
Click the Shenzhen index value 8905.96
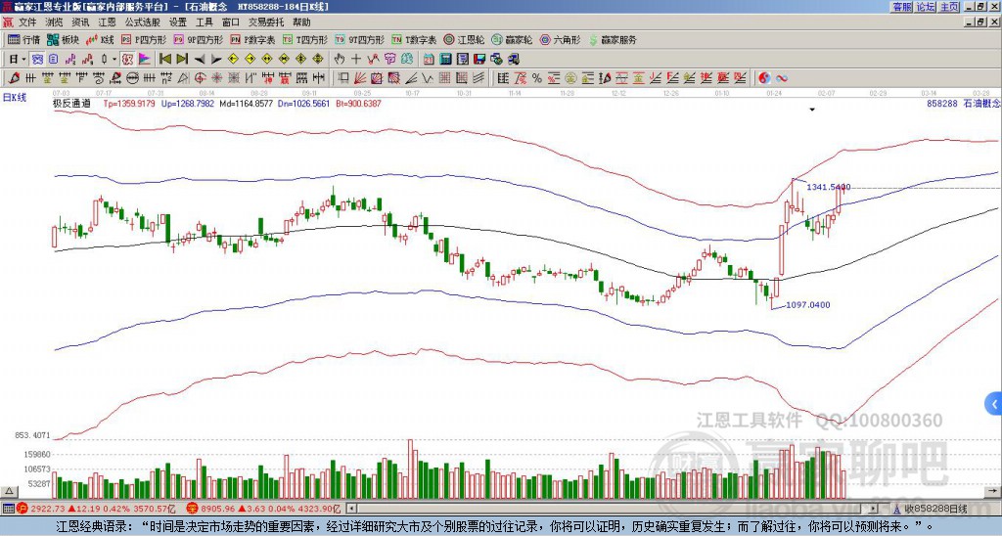[x=219, y=509]
